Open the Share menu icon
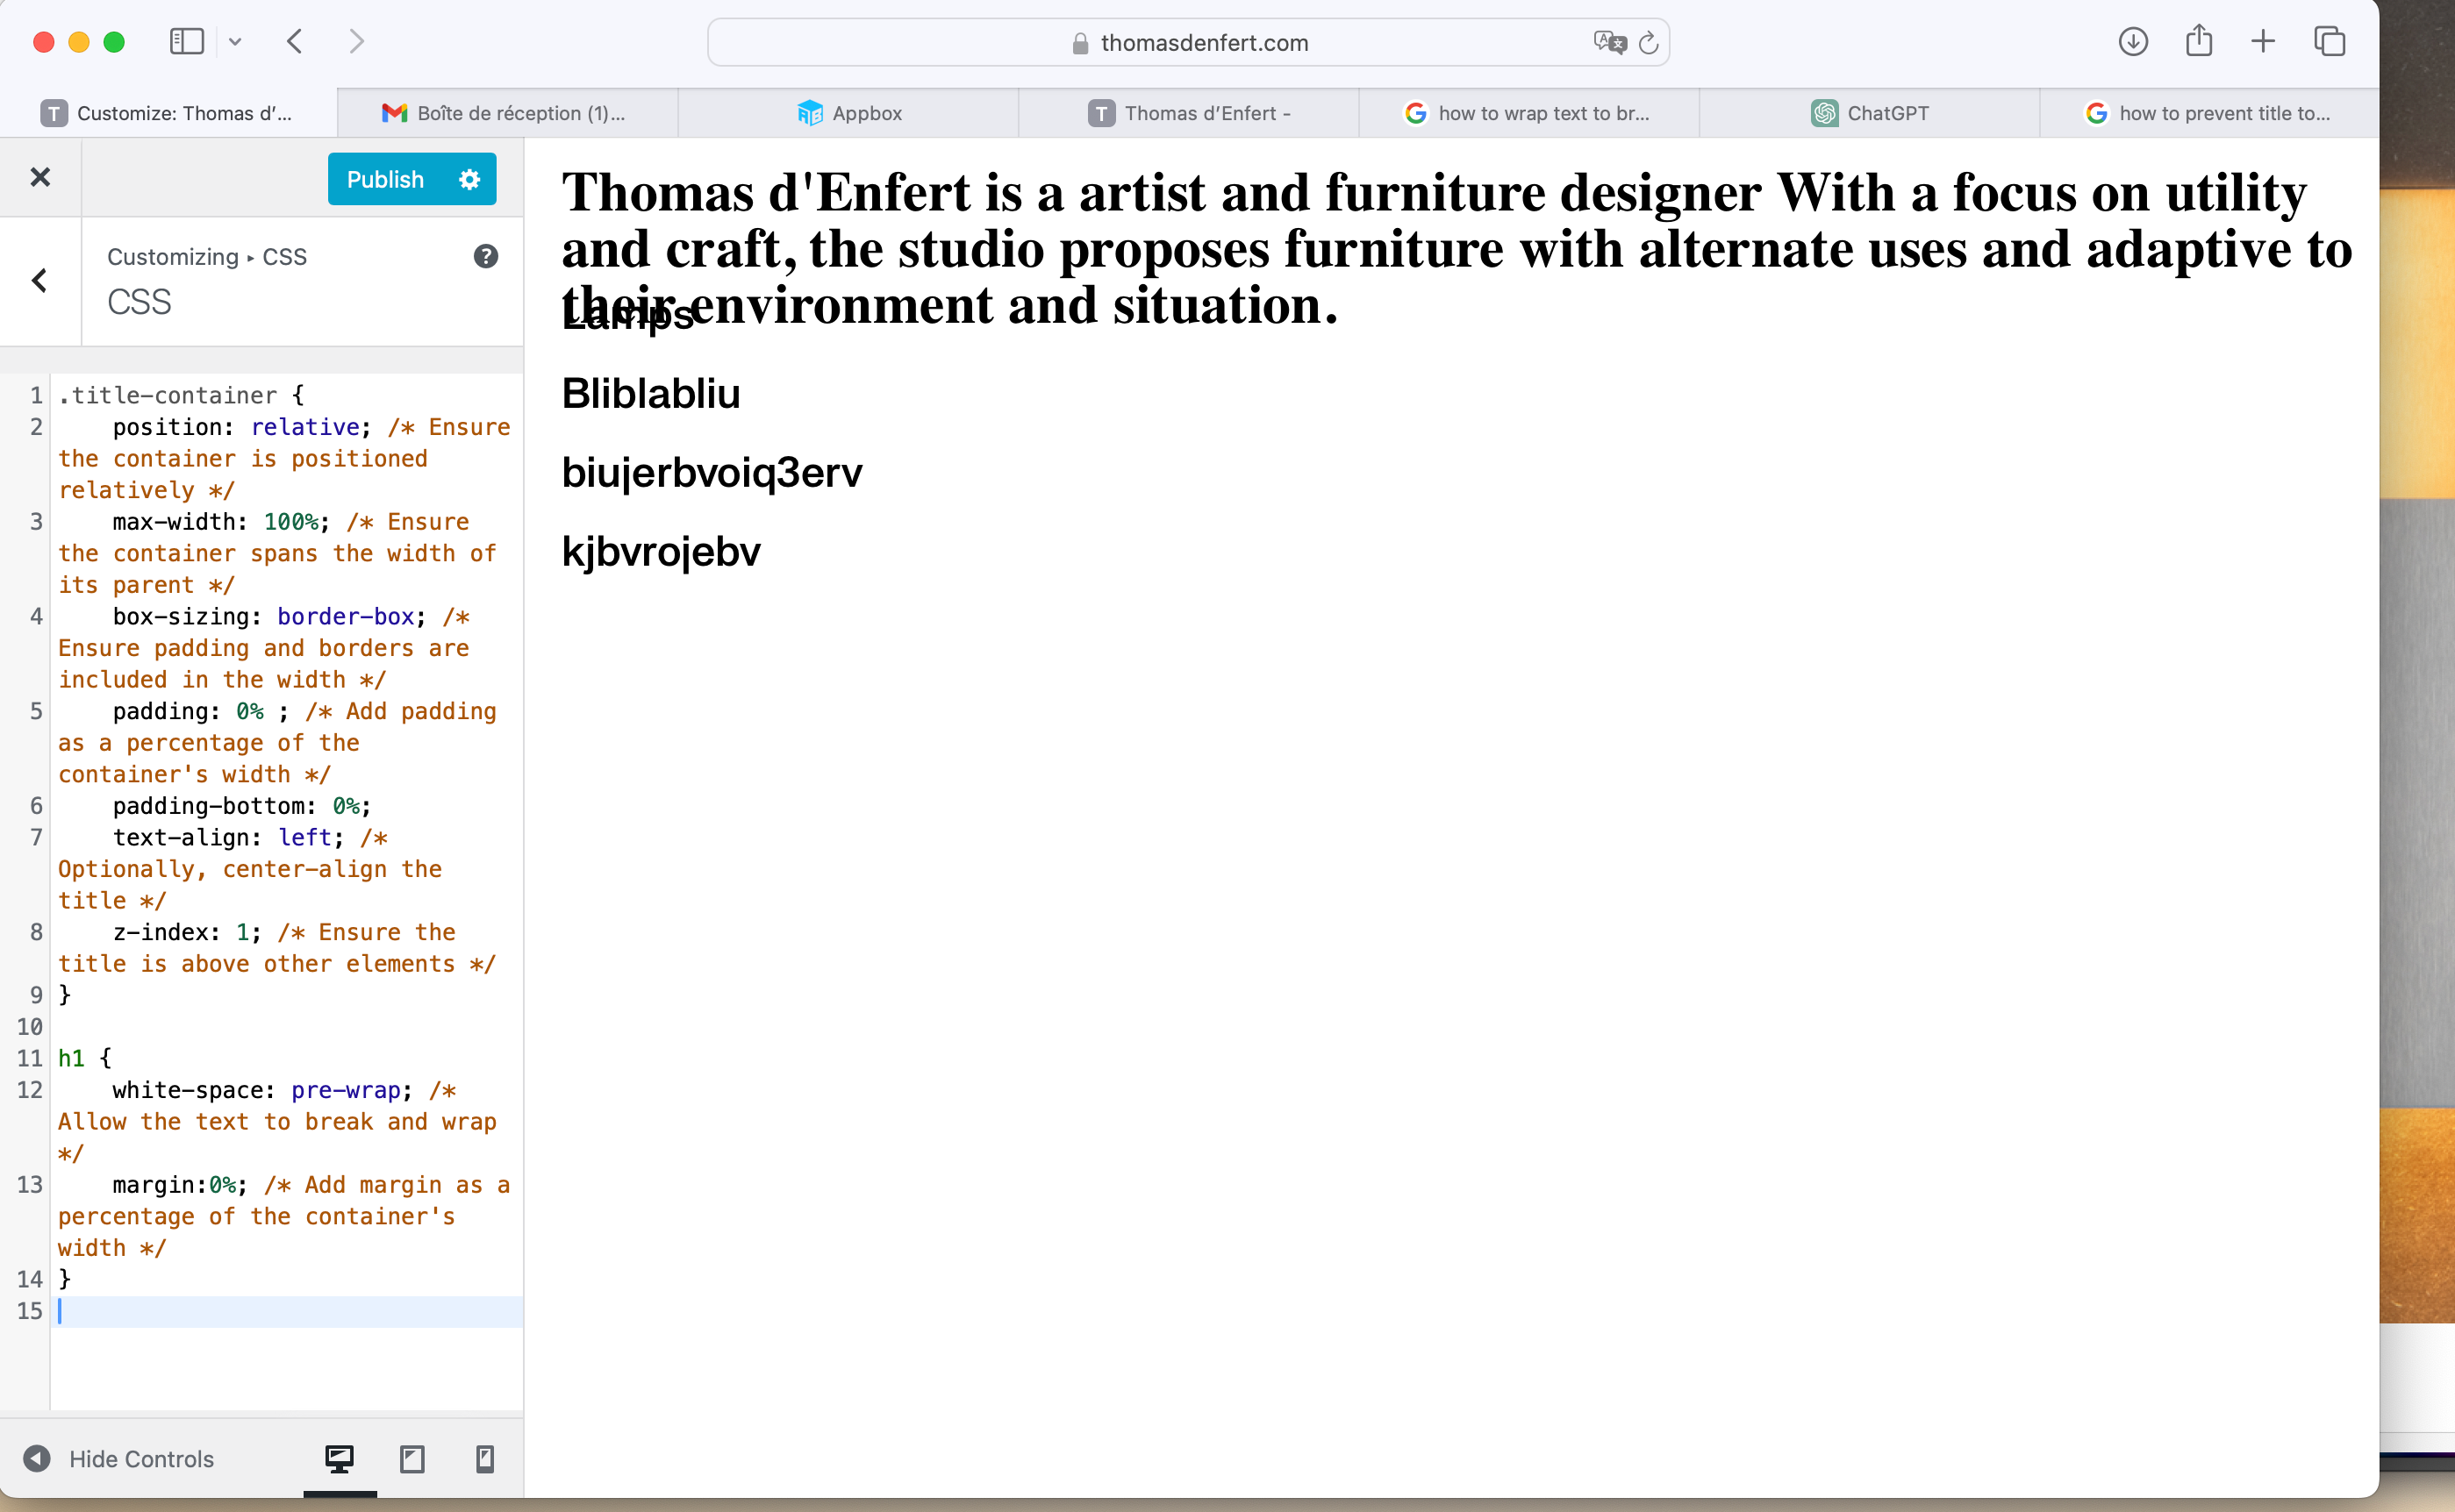This screenshot has width=2455, height=1512. click(x=2198, y=42)
